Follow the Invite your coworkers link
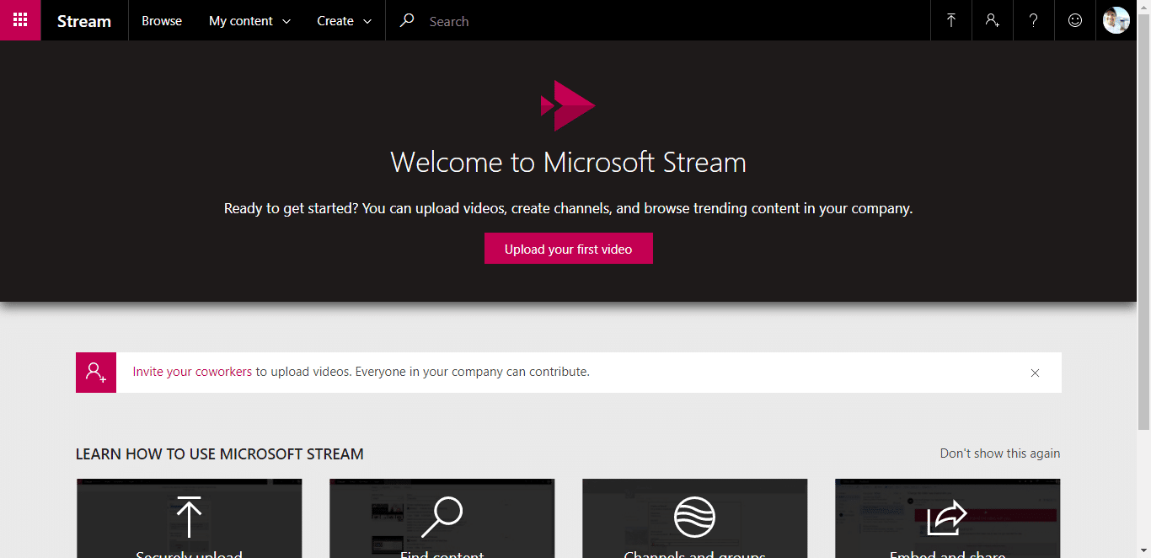Image resolution: width=1151 pixels, height=558 pixels. pyautogui.click(x=192, y=372)
